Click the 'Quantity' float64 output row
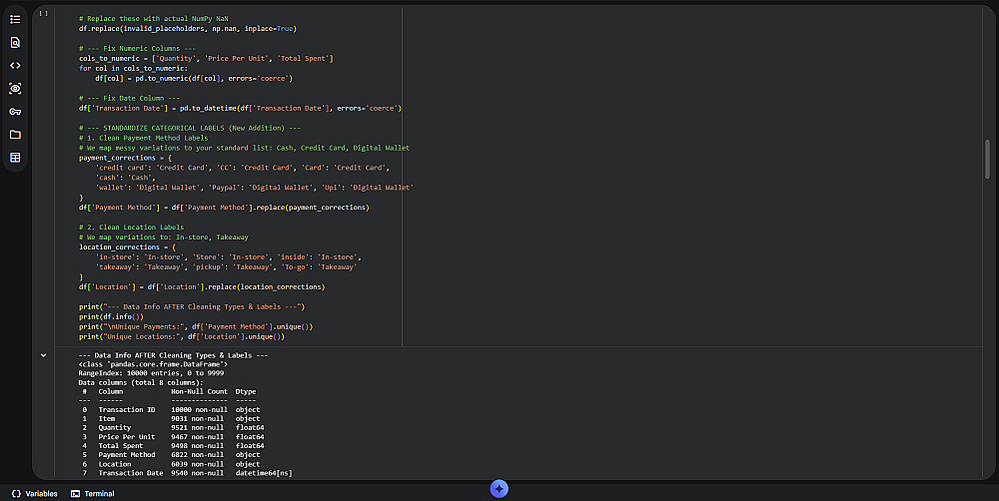 coord(173,428)
